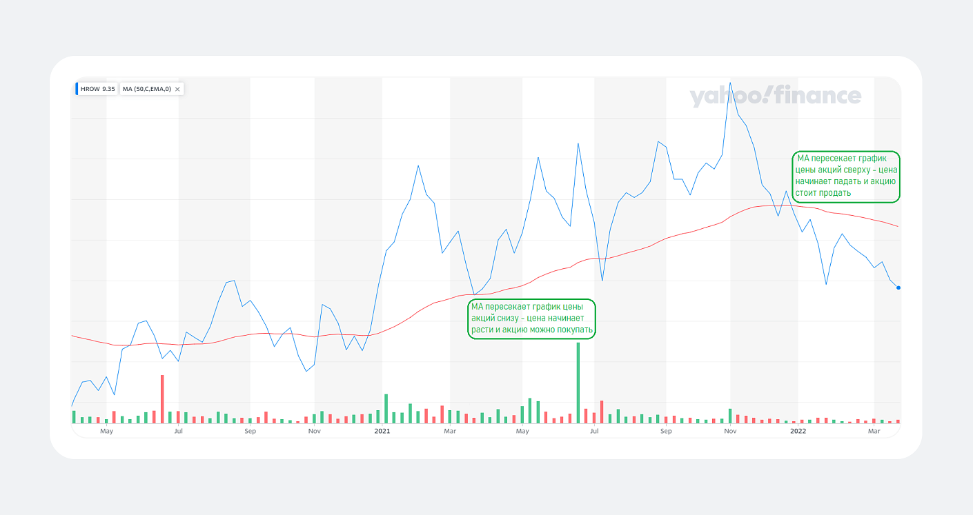This screenshot has height=515, width=973.
Task: Click the tallest red volume bar
Action: [x=162, y=398]
